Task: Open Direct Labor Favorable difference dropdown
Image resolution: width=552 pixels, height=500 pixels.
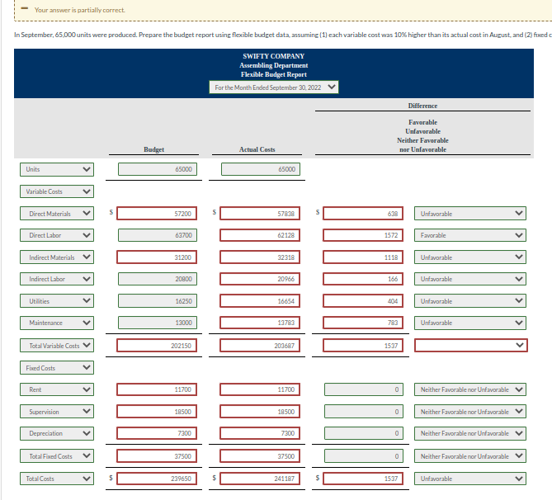Action: pyautogui.click(x=470, y=235)
